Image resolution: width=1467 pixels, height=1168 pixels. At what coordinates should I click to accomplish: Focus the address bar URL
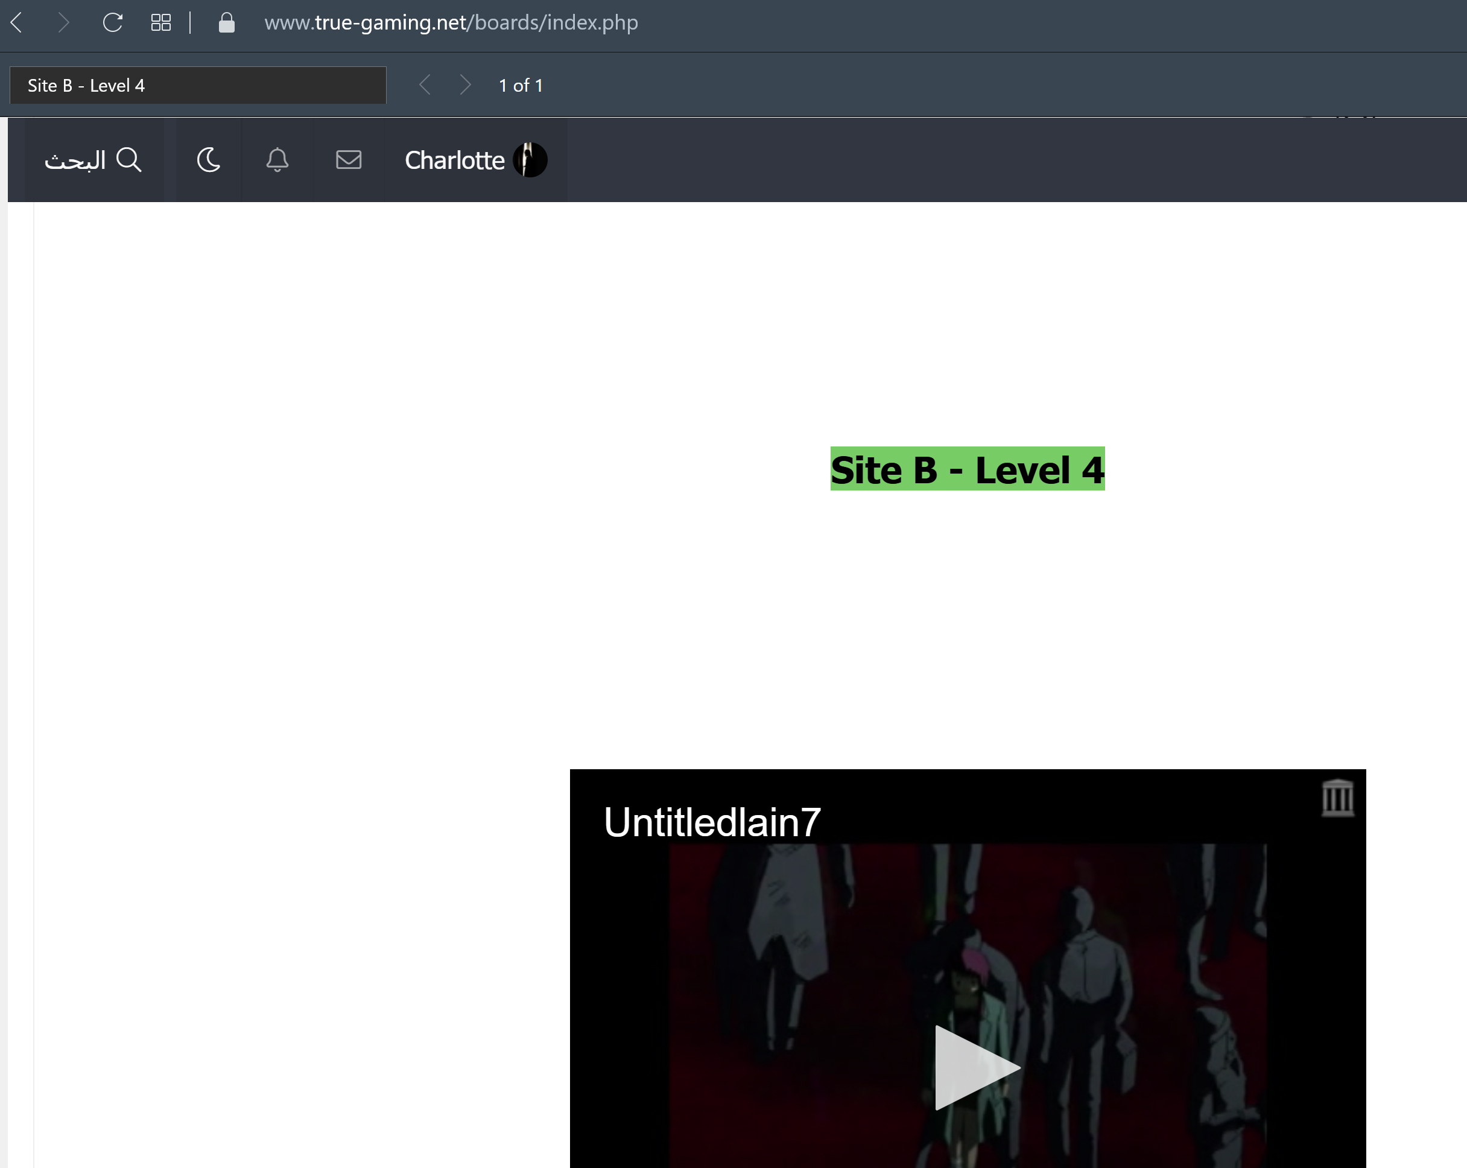pos(451,23)
